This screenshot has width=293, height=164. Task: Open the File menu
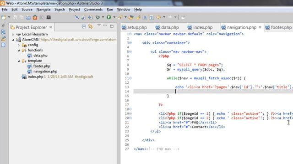(5, 10)
